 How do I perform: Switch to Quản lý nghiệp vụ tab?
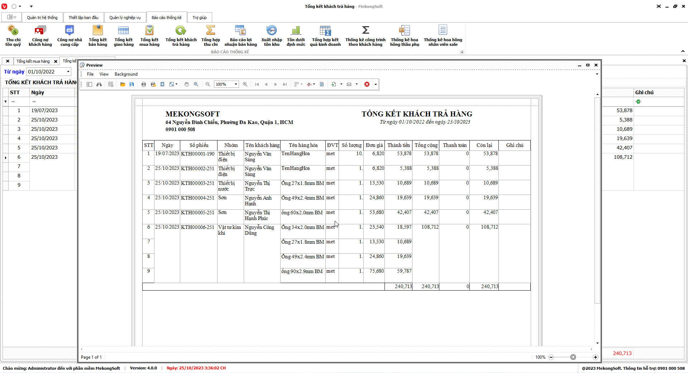125,18
